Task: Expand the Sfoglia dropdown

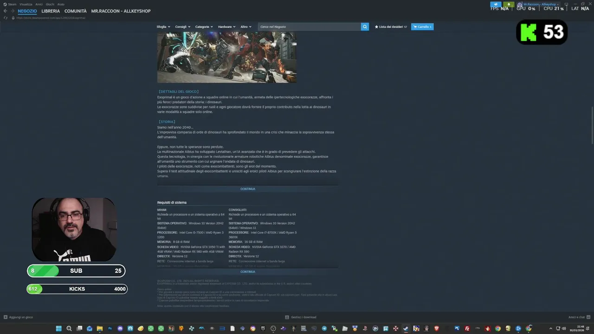Action: [163, 27]
